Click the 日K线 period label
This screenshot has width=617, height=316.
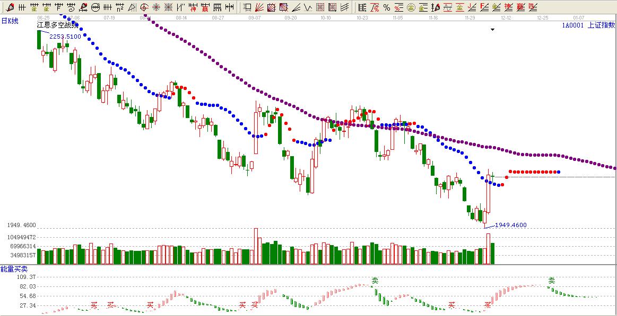pyautogui.click(x=10, y=21)
